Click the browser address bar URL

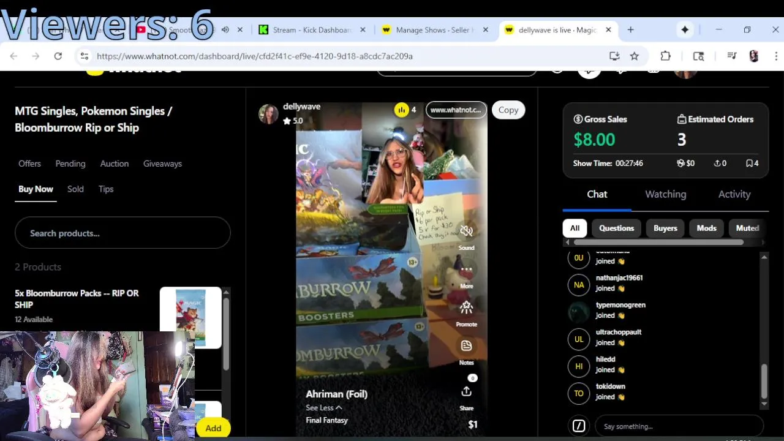[255, 56]
